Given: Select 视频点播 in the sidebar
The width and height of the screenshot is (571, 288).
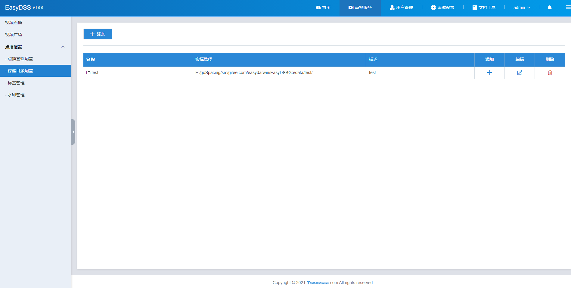Looking at the screenshot, I should point(35,23).
